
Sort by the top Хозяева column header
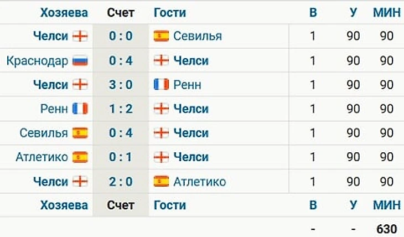(64, 13)
